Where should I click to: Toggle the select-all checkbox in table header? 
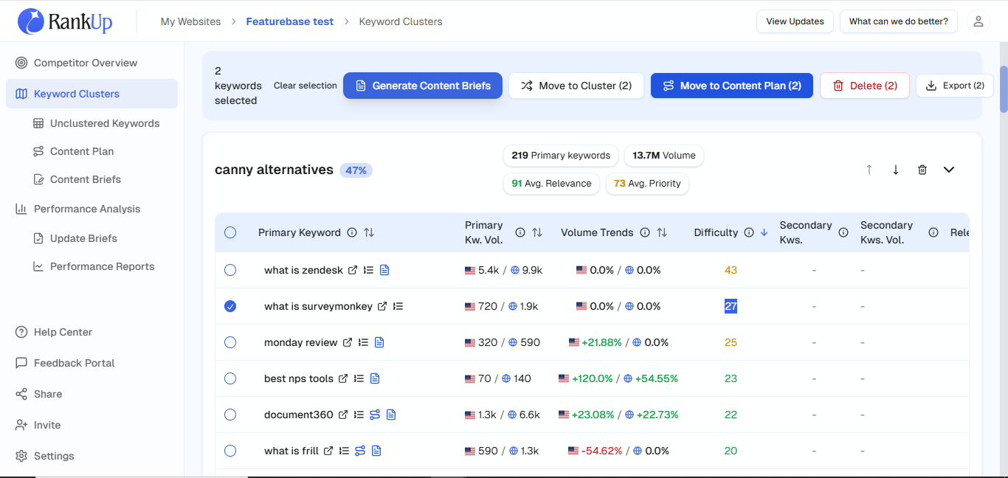tap(230, 232)
